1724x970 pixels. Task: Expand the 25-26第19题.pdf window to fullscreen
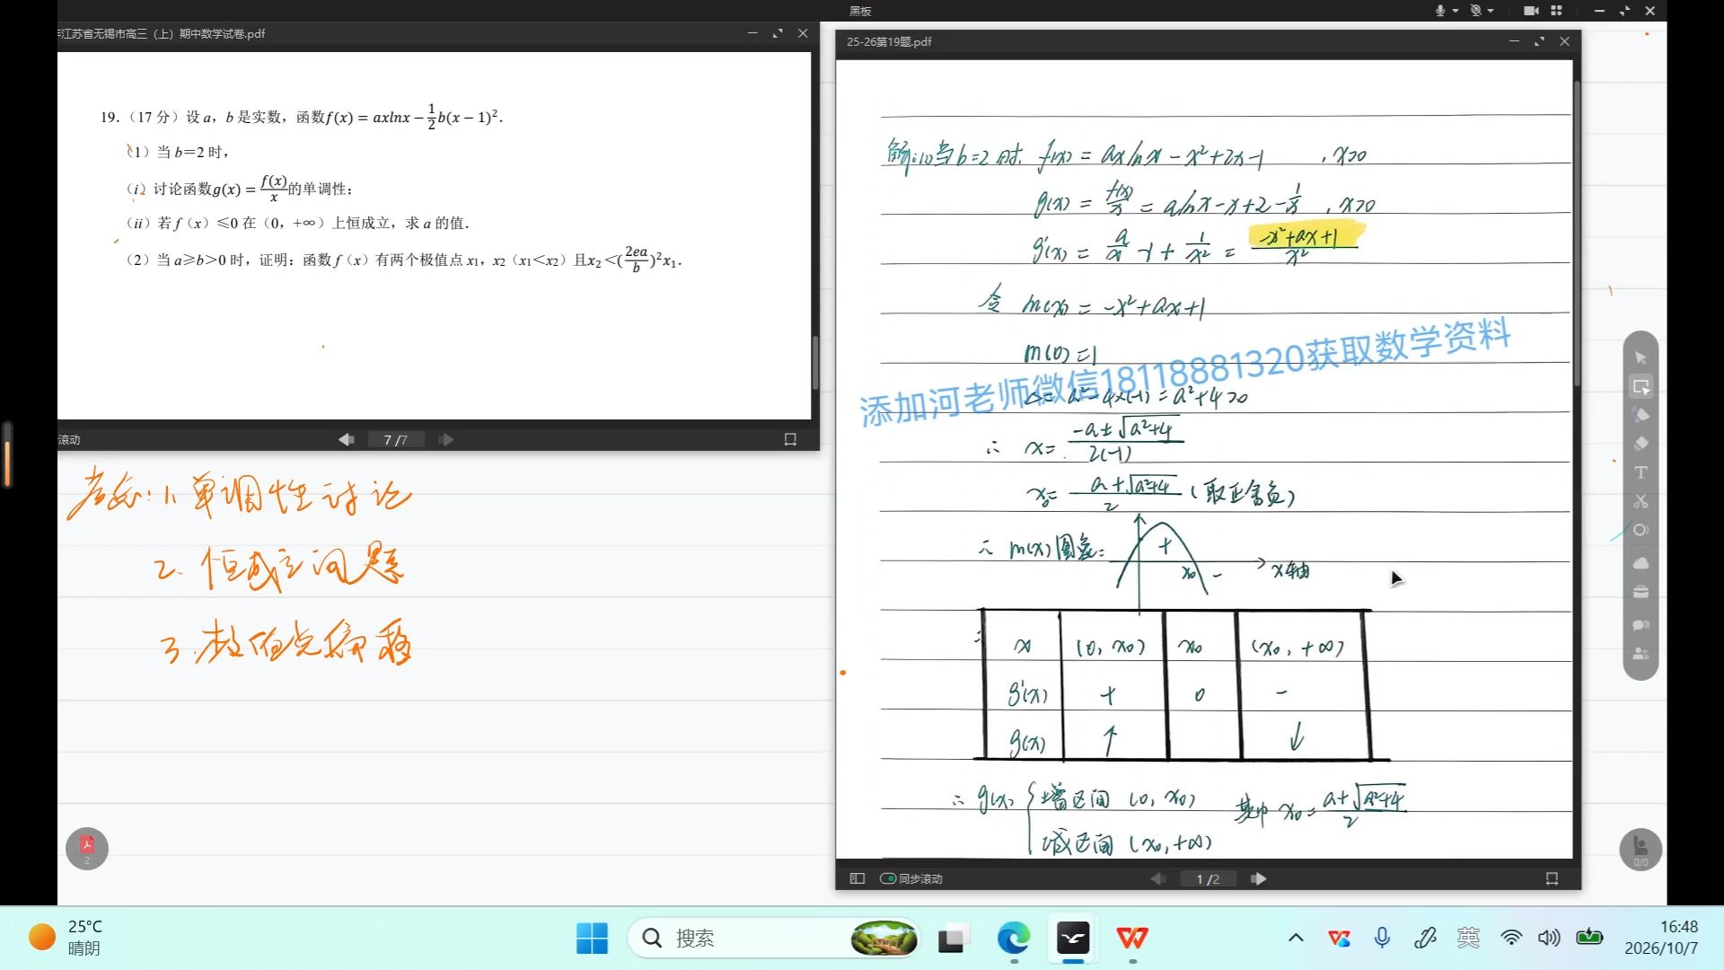coord(1539,41)
